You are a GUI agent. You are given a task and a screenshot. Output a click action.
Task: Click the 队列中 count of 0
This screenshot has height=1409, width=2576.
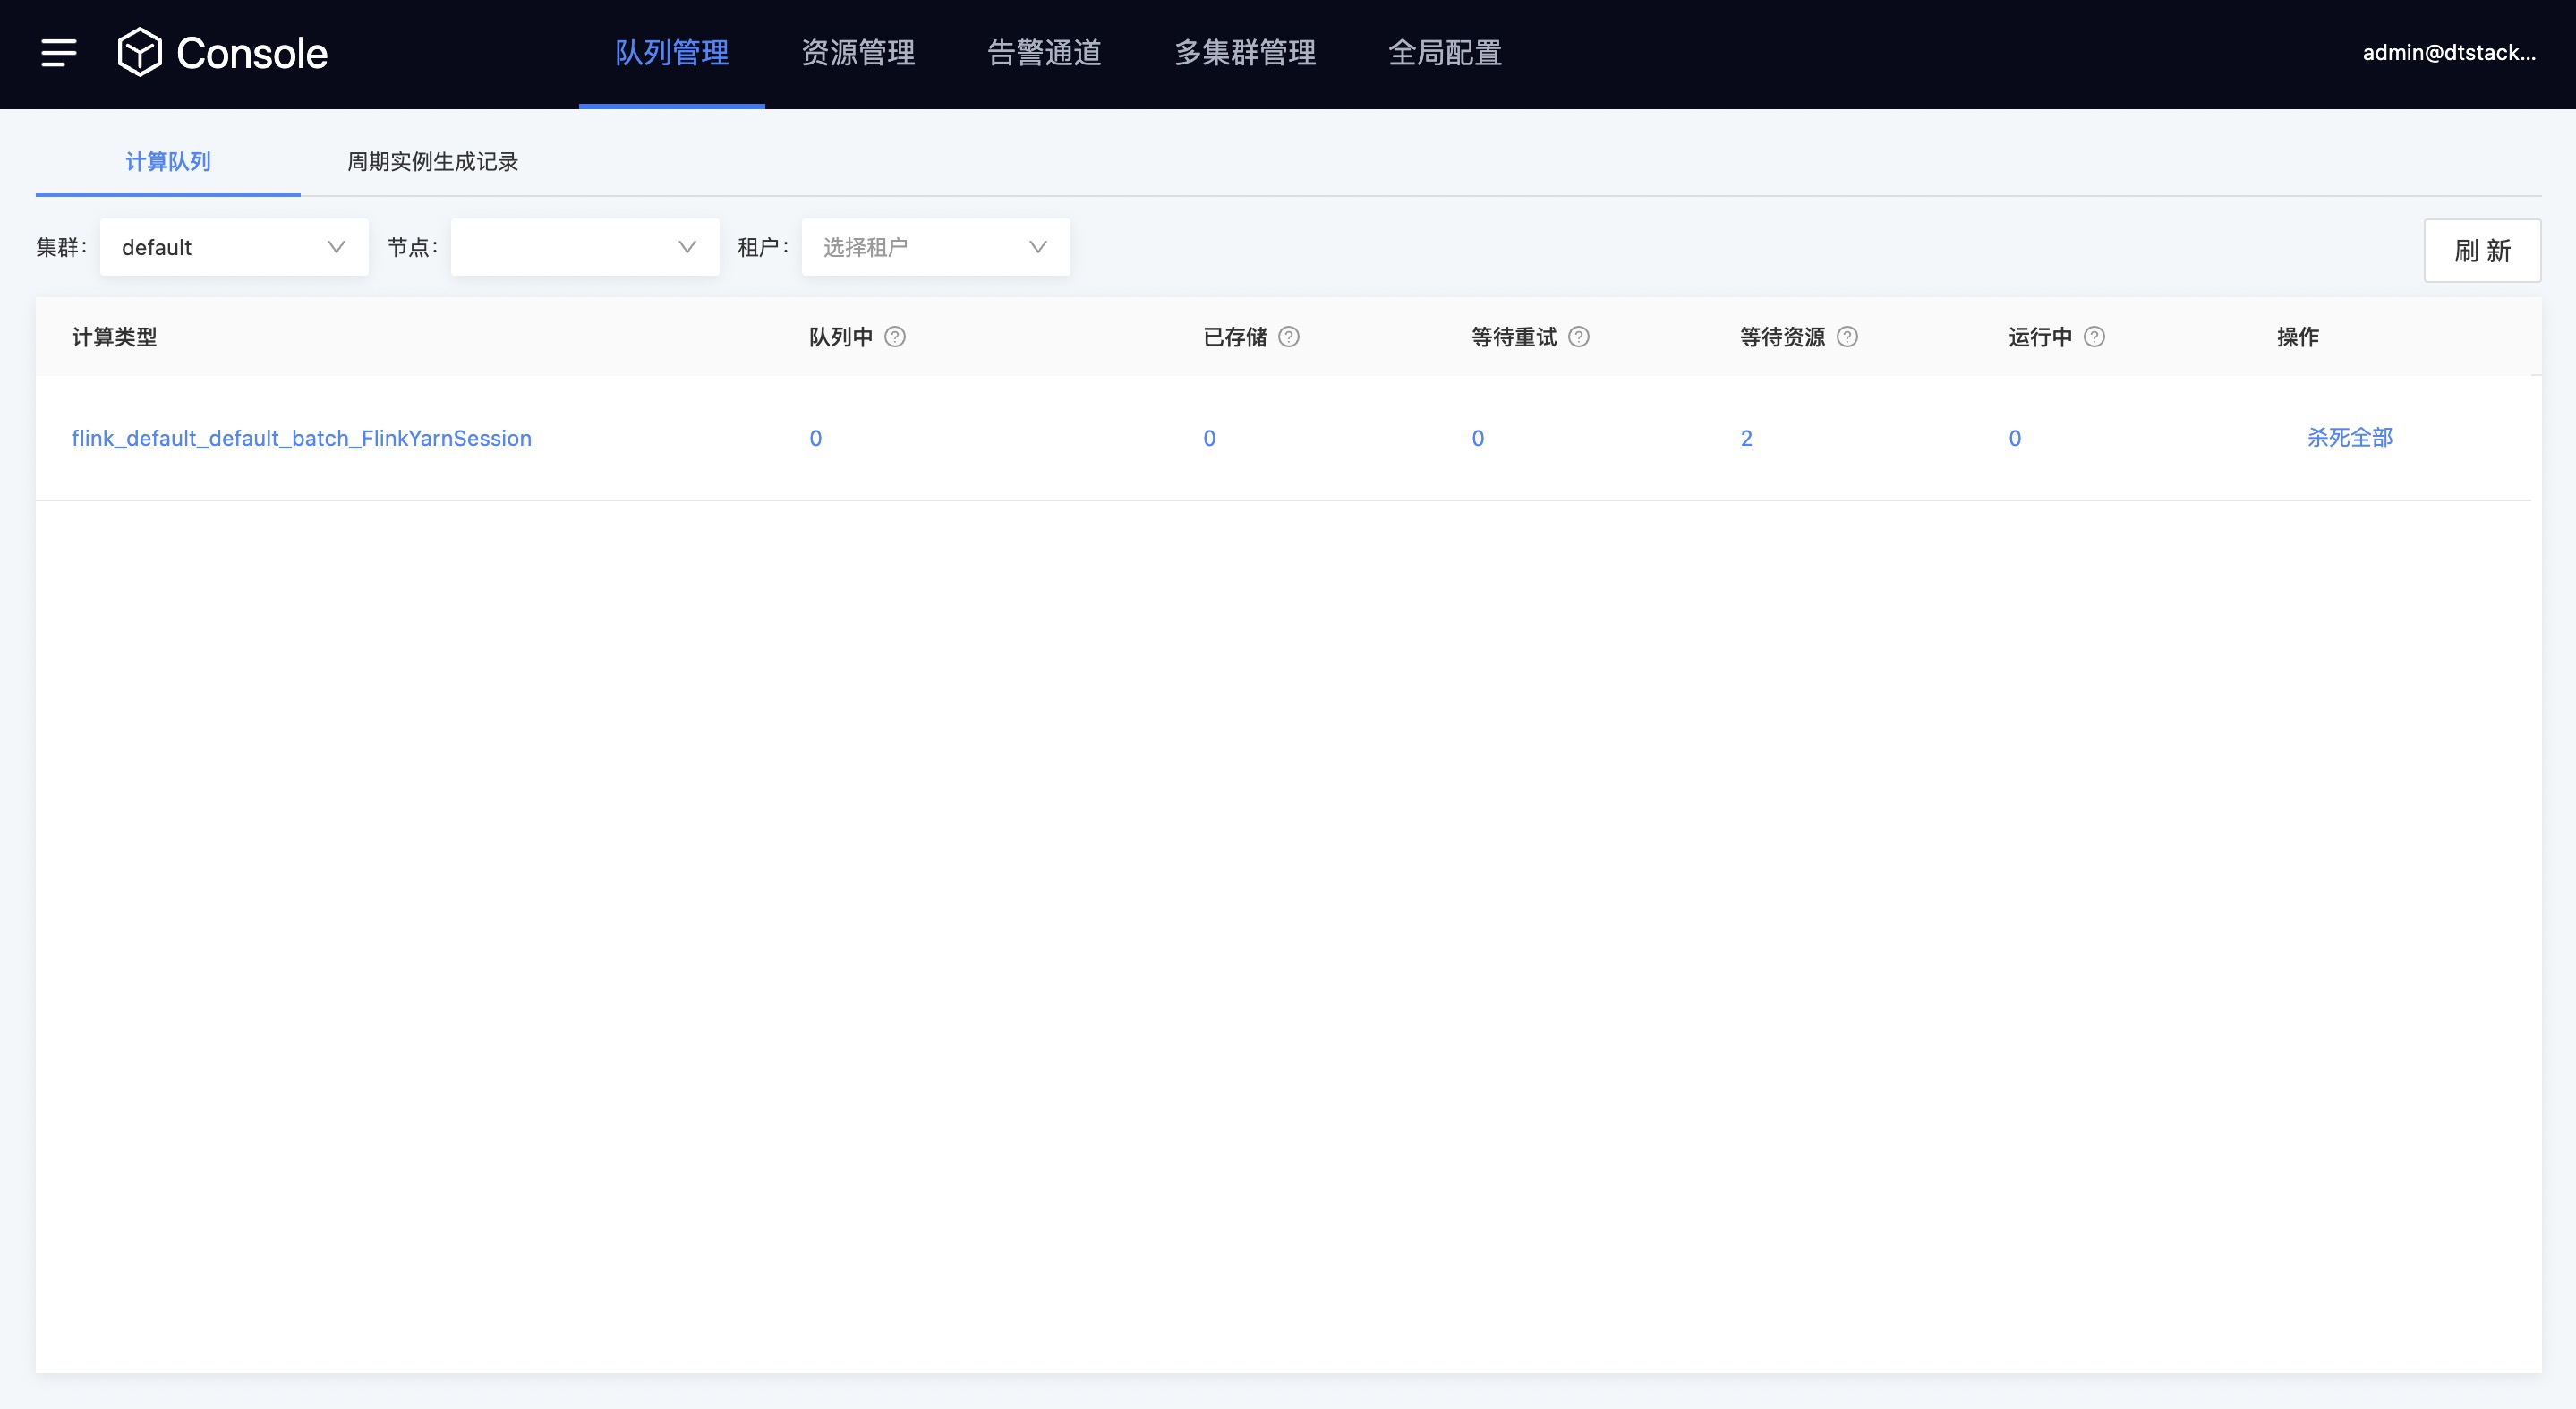(815, 438)
